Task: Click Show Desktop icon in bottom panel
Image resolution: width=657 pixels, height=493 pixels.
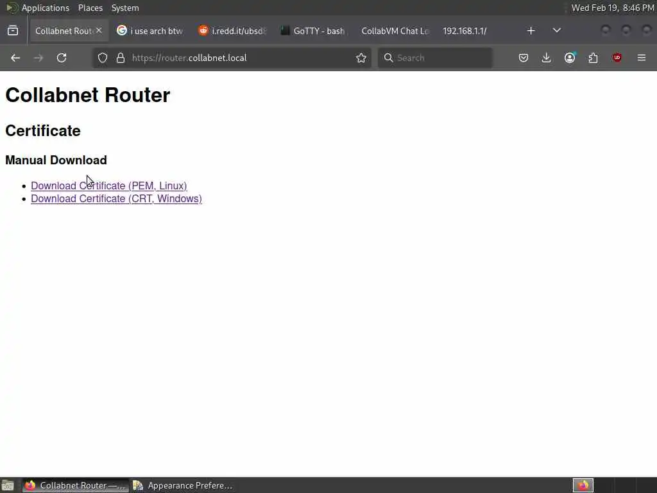Action: coord(8,485)
